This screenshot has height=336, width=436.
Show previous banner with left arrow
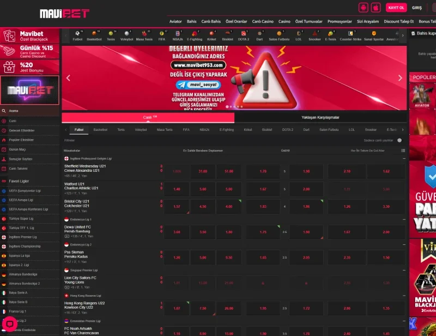pos(68,78)
